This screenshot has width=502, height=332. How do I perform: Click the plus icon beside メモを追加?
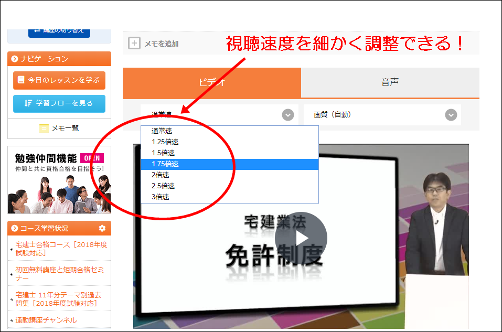pos(134,43)
